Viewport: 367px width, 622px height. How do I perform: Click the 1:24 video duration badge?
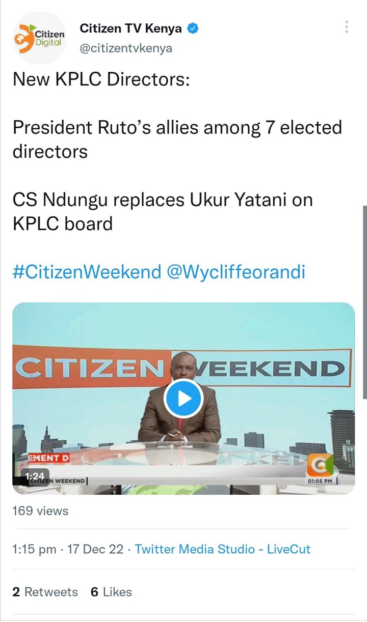pos(35,476)
